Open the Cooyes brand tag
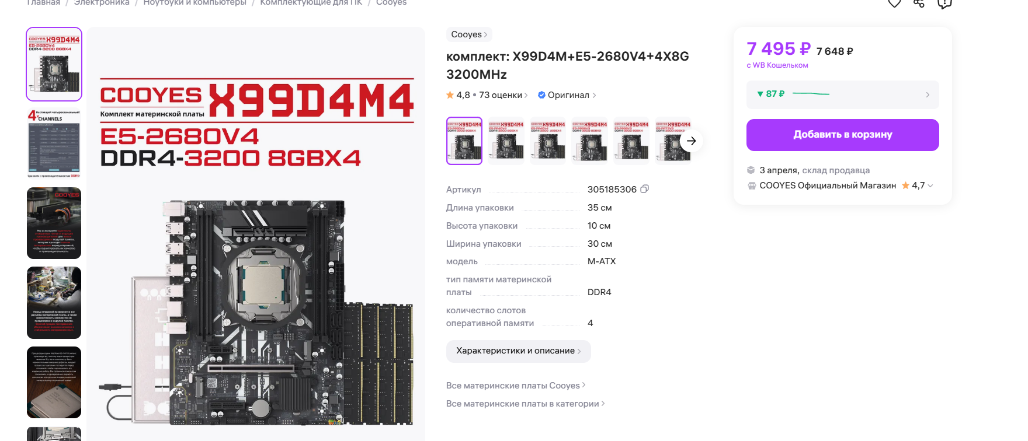This screenshot has width=1028, height=441. pos(469,34)
